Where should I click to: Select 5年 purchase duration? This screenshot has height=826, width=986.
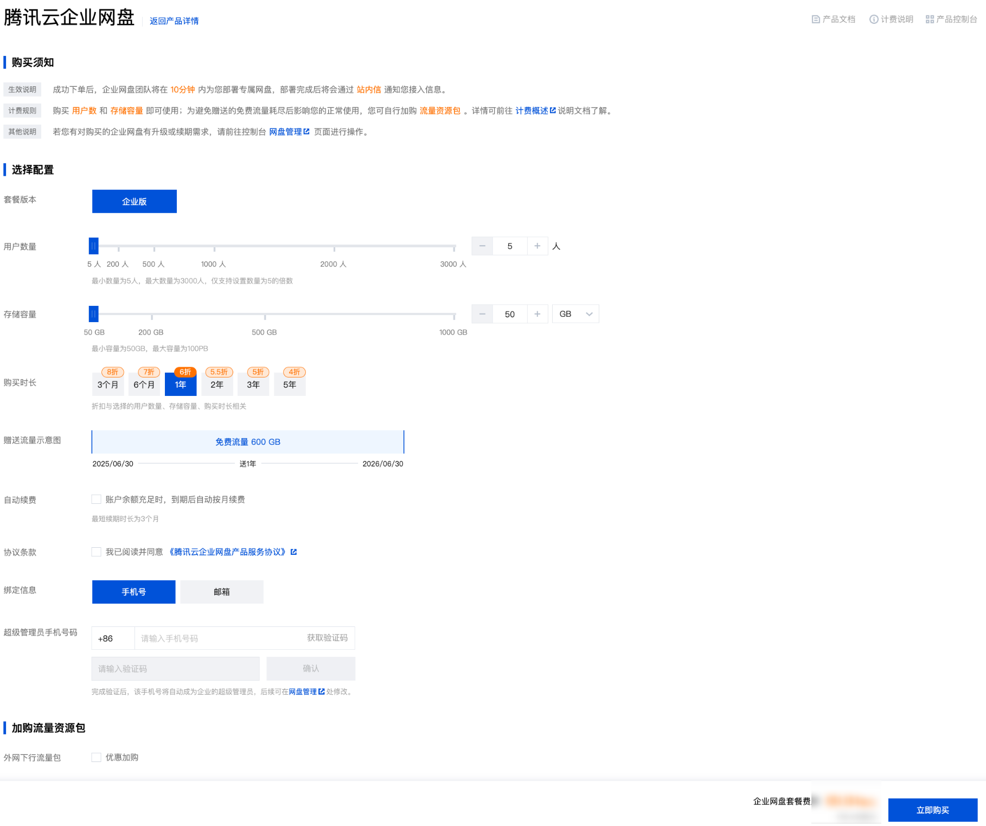(x=290, y=385)
